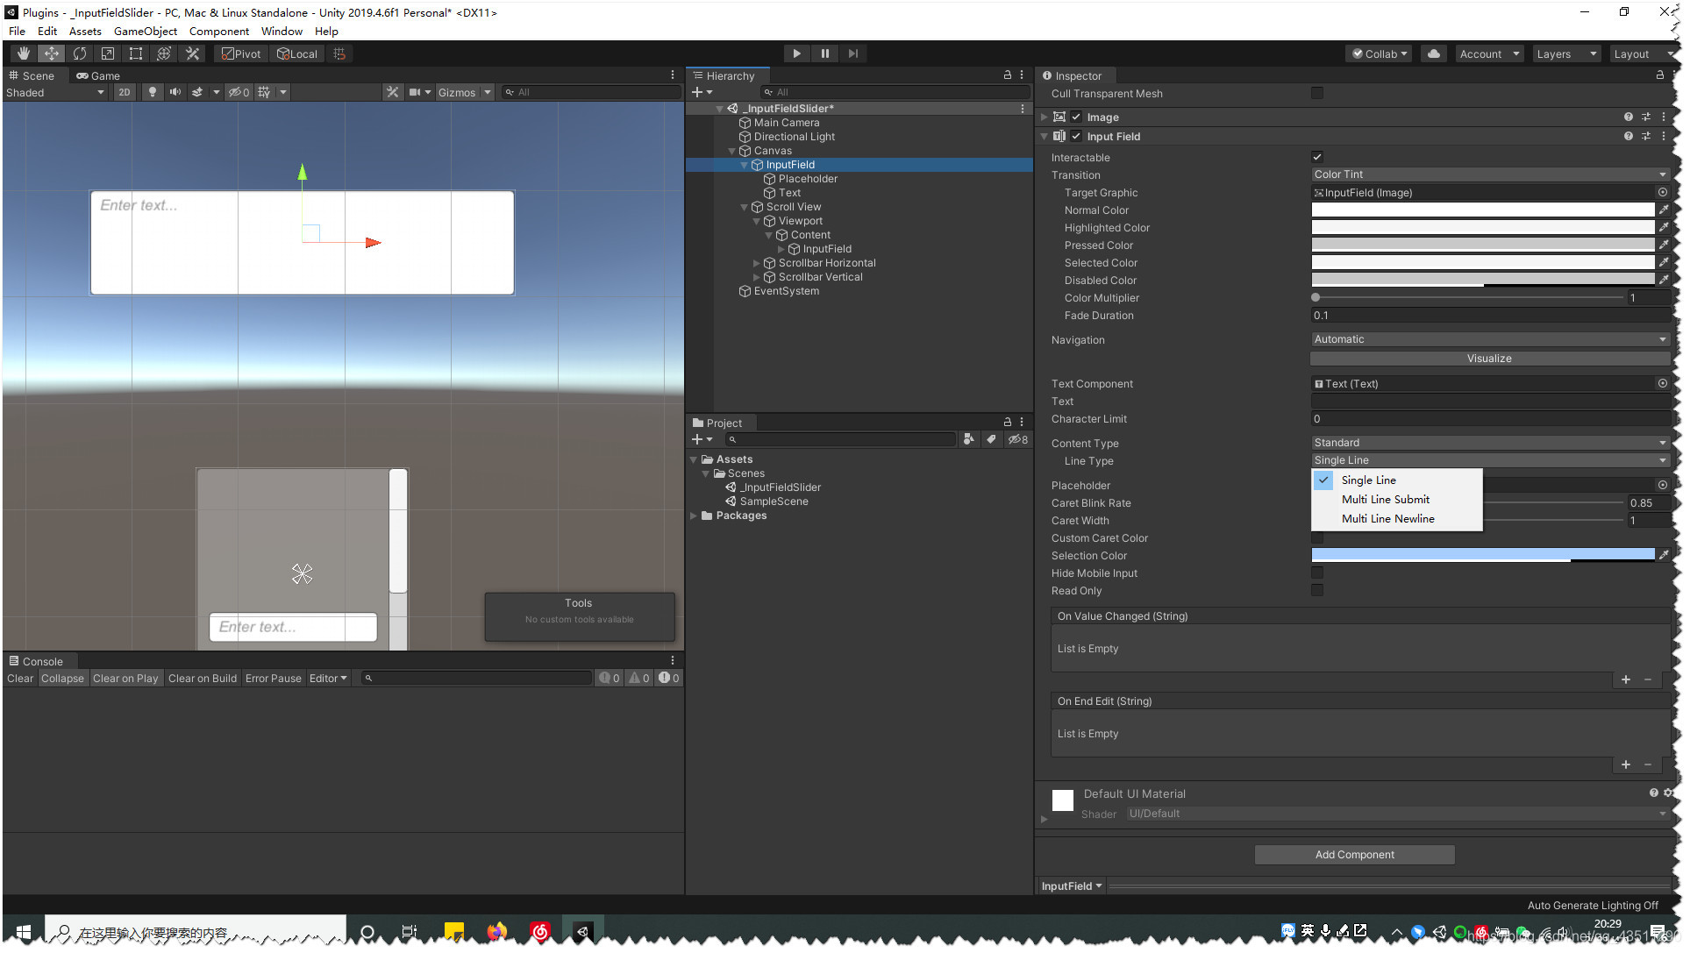The width and height of the screenshot is (1690, 953).
Task: Collapse the Canvas tree node
Action: click(x=732, y=151)
